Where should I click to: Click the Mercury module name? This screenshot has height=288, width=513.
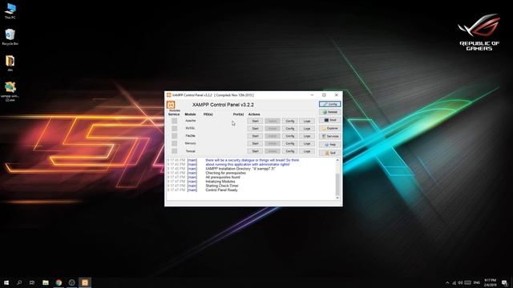click(191, 143)
